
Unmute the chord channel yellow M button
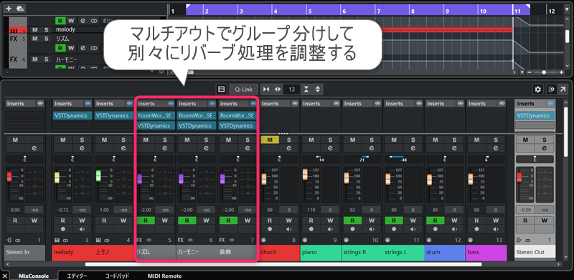coord(270,140)
